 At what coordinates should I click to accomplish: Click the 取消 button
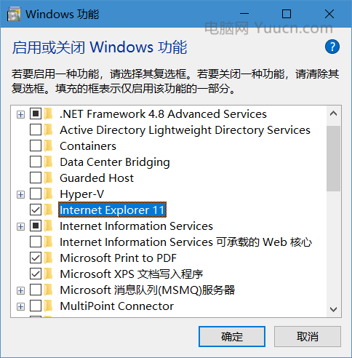(x=308, y=336)
